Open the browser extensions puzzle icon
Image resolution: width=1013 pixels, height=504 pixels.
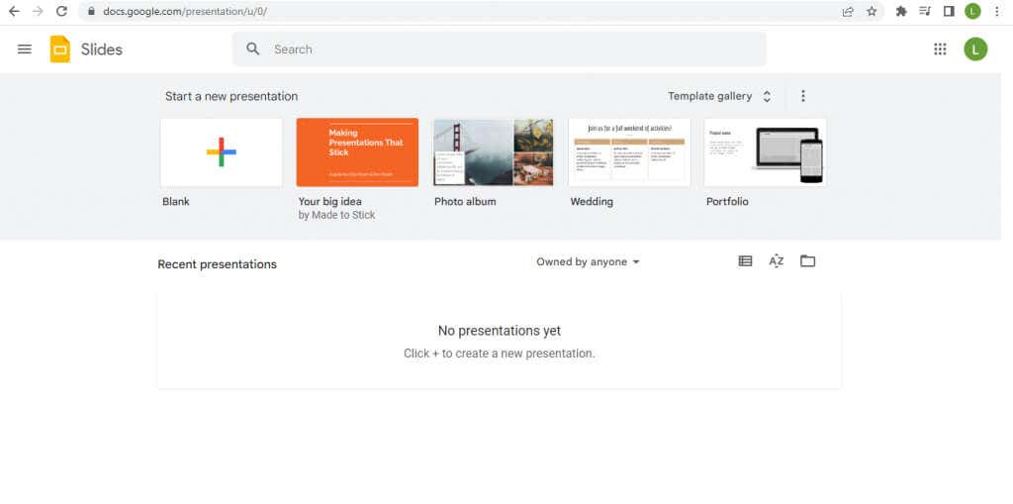901,12
